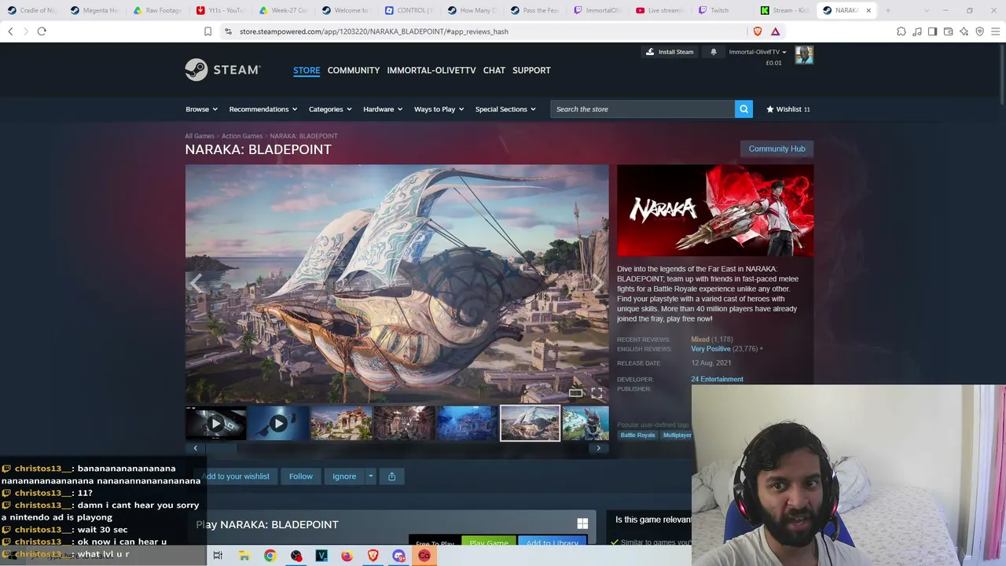The height and width of the screenshot is (566, 1006).
Task: Expand the Ignore options dropdown arrow
Action: point(370,476)
